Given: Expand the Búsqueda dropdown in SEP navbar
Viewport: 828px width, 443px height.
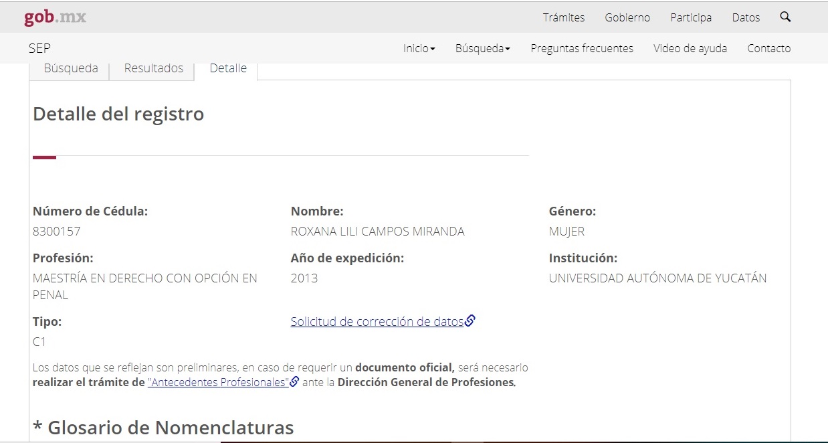Looking at the screenshot, I should [x=482, y=48].
